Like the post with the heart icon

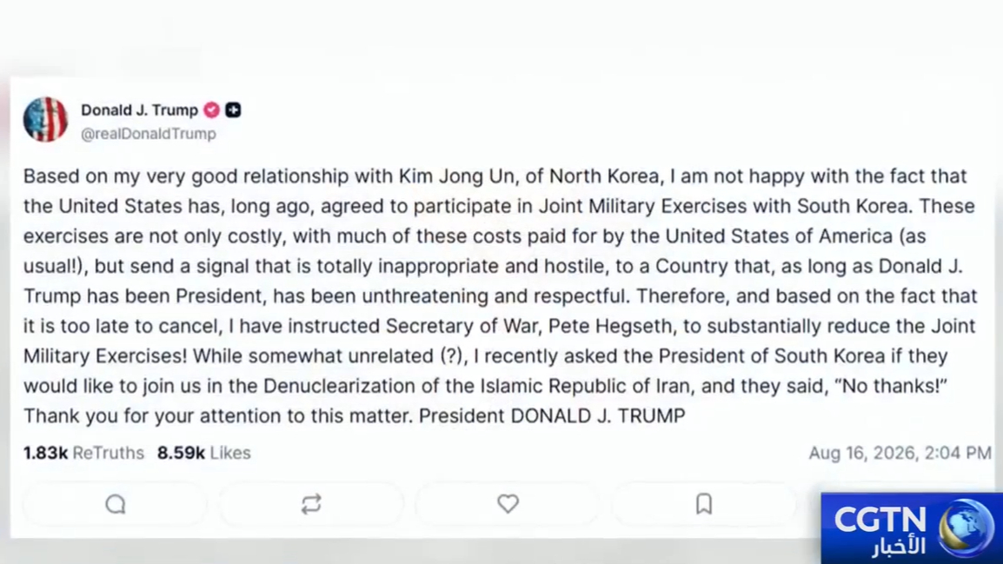(508, 504)
